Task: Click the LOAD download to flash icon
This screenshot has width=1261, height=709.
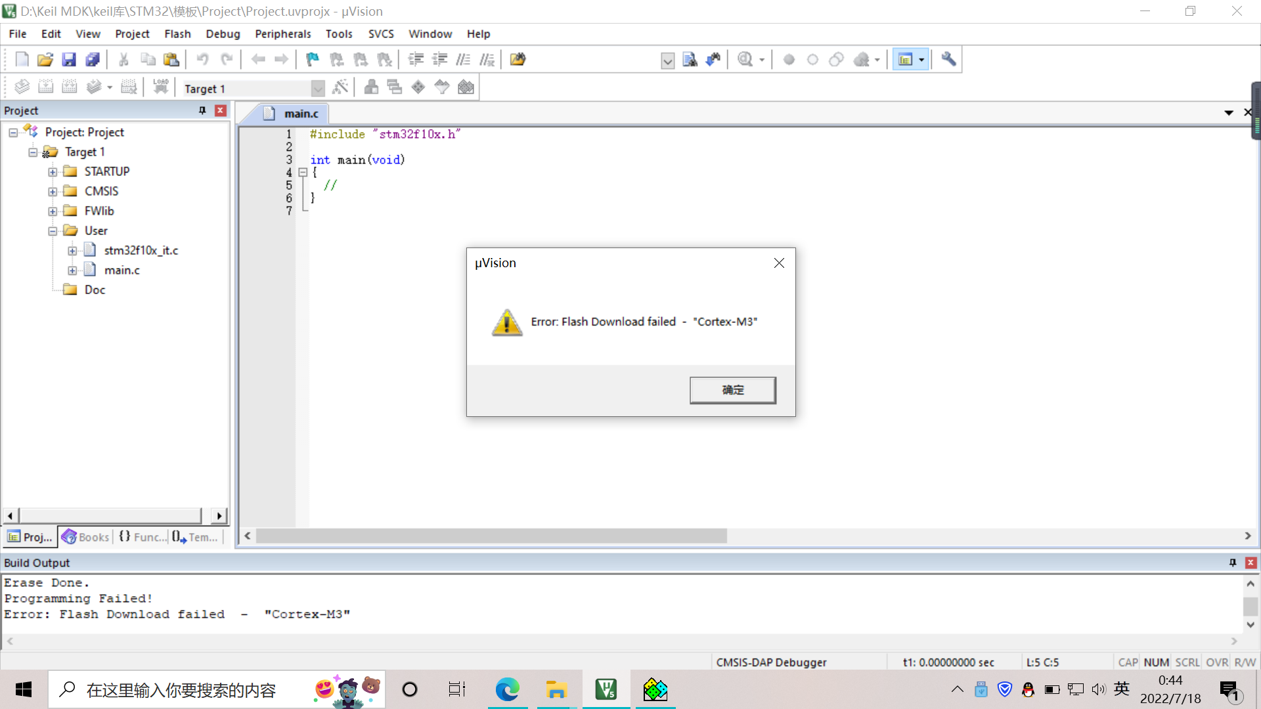Action: [161, 87]
